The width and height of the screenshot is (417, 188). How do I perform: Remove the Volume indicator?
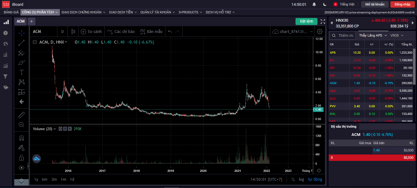pos(70,129)
